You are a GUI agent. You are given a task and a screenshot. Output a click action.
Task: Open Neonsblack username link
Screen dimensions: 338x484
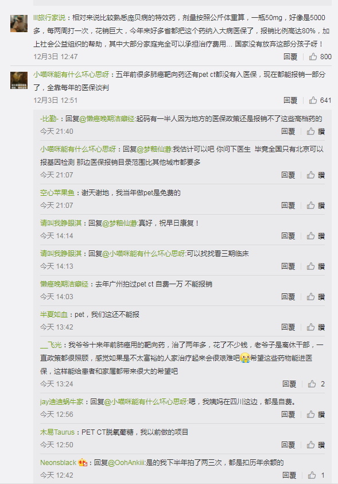[x=58, y=462]
